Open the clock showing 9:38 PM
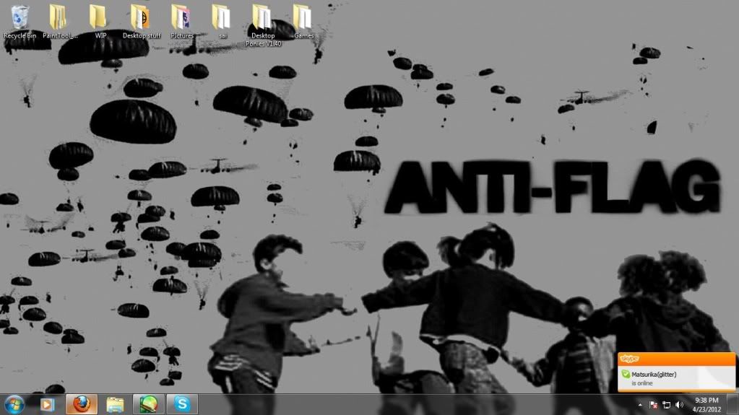The height and width of the screenshot is (415, 739). (707, 405)
